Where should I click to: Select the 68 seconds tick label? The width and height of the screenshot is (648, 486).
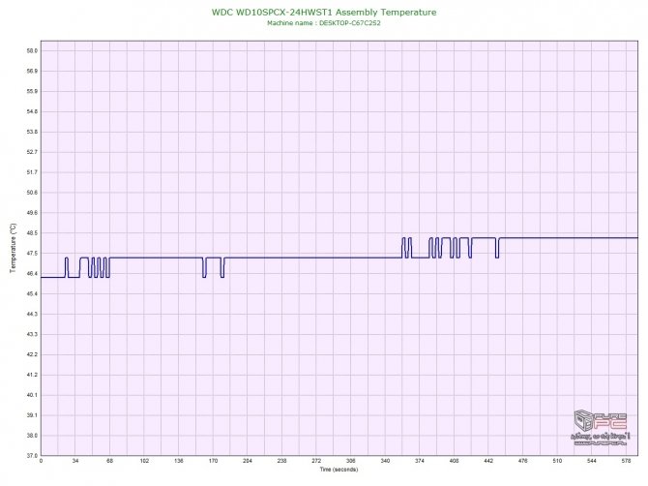[x=109, y=461]
